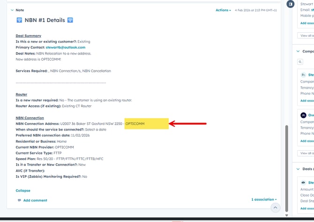The width and height of the screenshot is (314, 222).
Task: Click the wifi emoji right of NBN #1 Details
Action: [x=70, y=20]
